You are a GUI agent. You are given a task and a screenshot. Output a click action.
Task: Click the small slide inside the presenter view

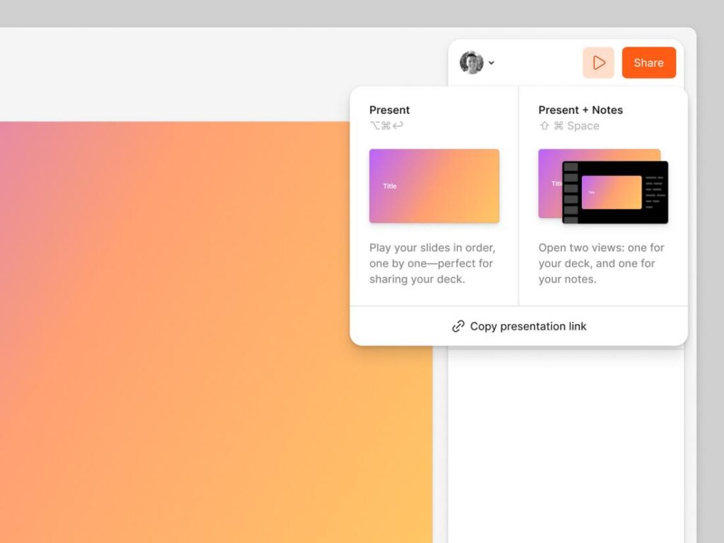612,192
